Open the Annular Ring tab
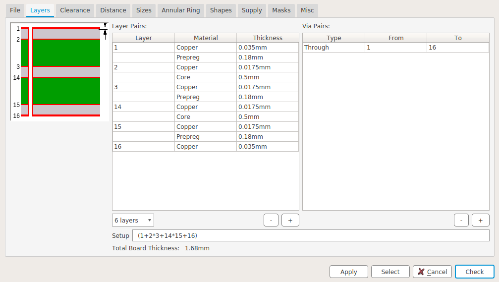This screenshot has width=499, height=282. point(179,10)
